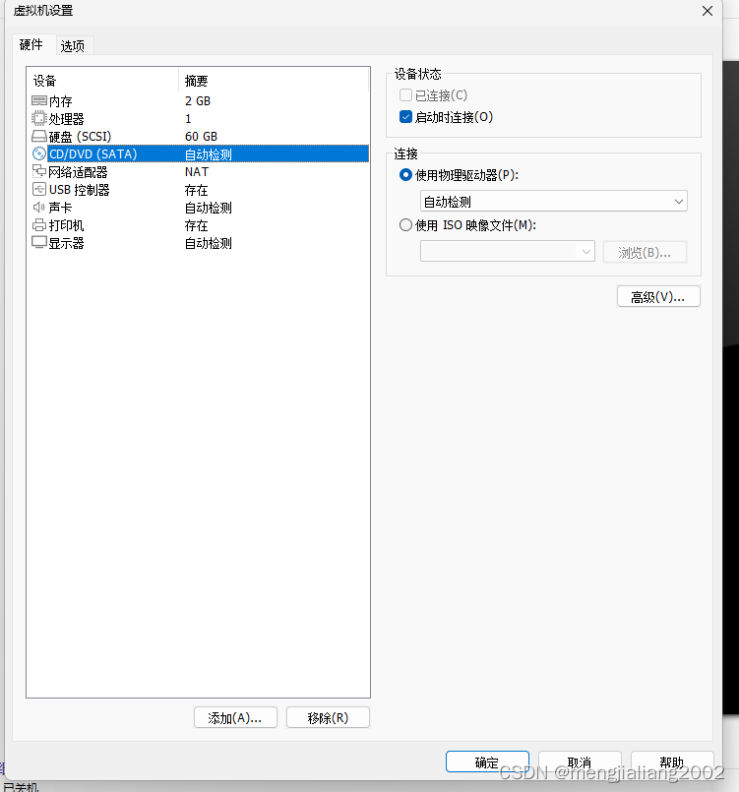Open the 自动检测 physical drive dropdown
The height and width of the screenshot is (792, 739).
[x=554, y=202]
